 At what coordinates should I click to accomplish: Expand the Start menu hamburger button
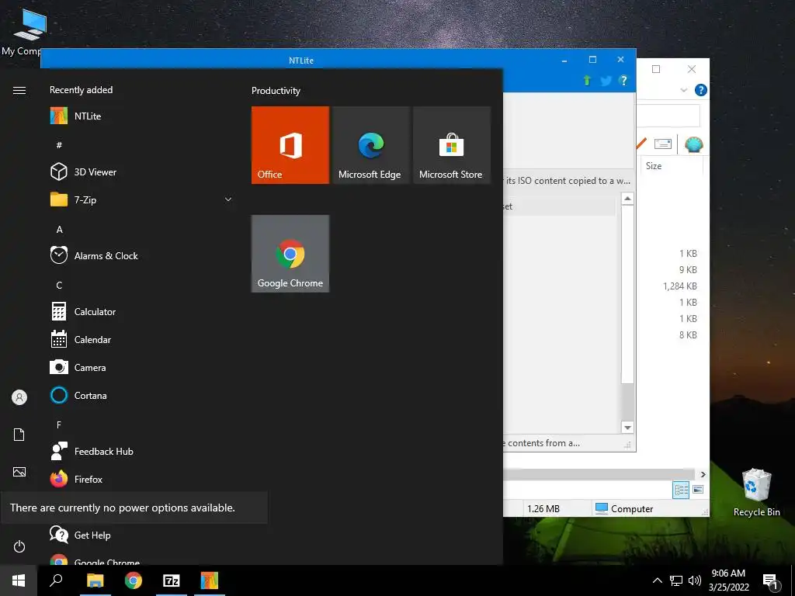coord(19,90)
